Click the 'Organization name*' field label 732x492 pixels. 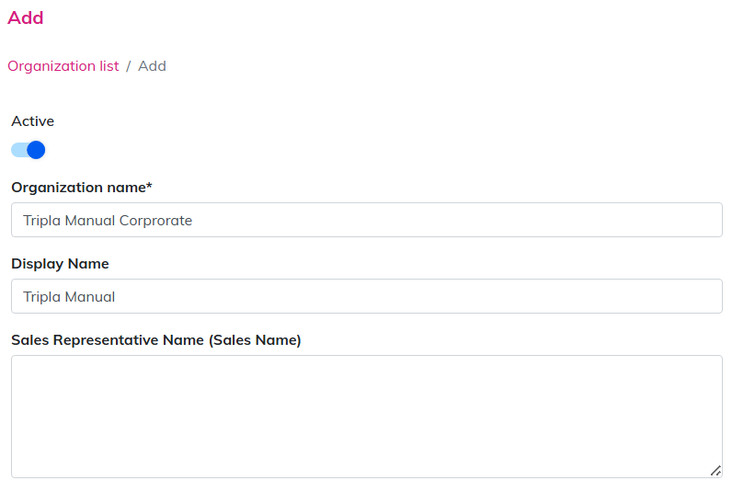(79, 188)
